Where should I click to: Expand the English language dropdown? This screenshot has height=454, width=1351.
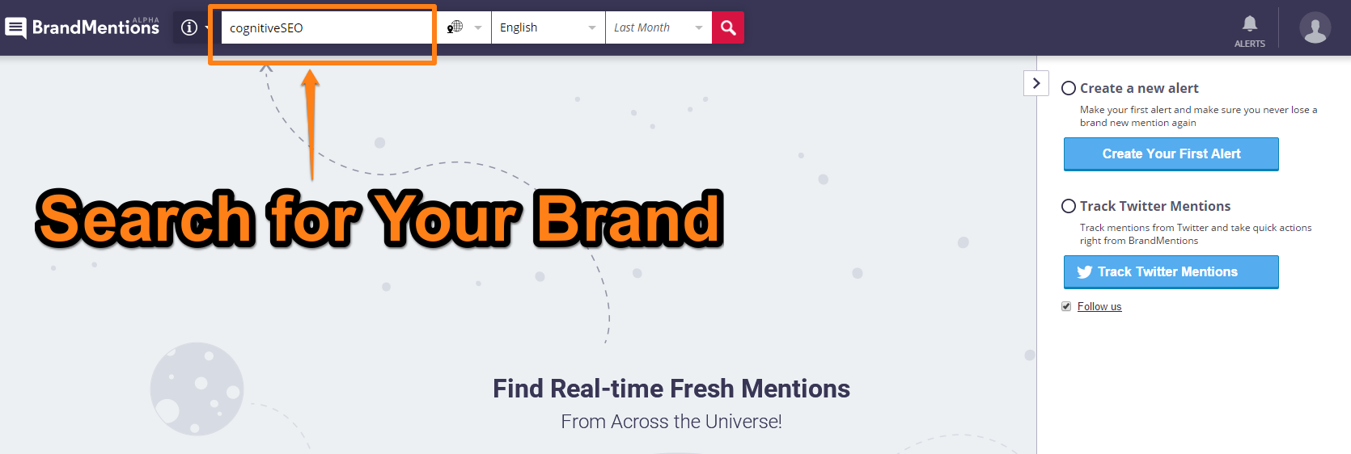click(548, 27)
